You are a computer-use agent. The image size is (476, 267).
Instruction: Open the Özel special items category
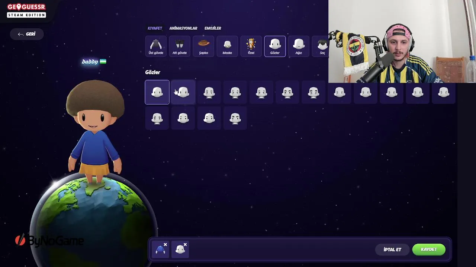click(251, 46)
